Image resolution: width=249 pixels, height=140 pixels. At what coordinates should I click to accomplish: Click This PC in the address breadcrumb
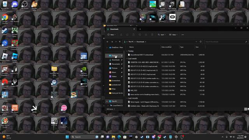tap(131, 42)
